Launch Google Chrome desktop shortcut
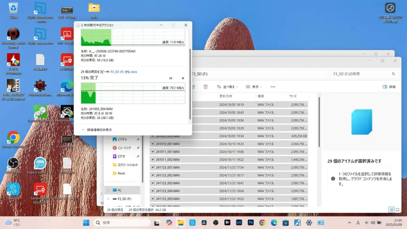407x229 pixels. click(x=13, y=140)
